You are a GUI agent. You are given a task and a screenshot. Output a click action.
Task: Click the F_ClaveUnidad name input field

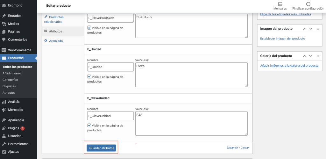(110, 116)
